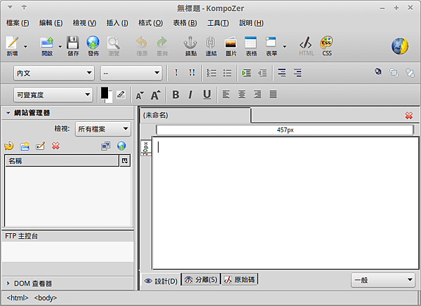Toggle underline formatting with U
This screenshot has height=306, width=421.
pyautogui.click(x=207, y=95)
